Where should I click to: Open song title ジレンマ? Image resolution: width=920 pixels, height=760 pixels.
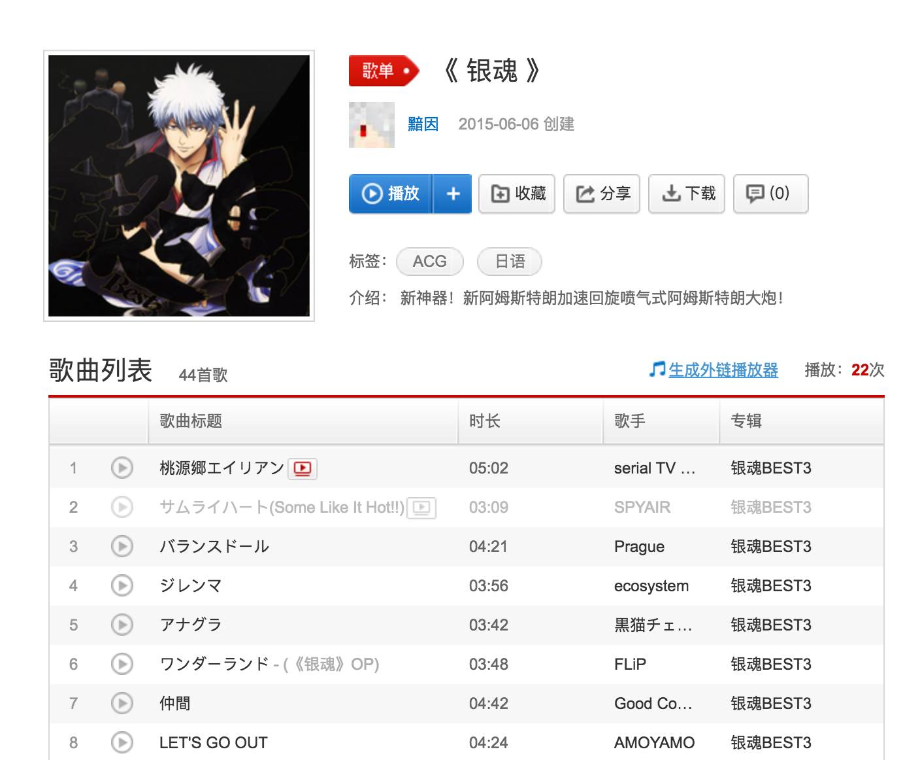point(191,585)
